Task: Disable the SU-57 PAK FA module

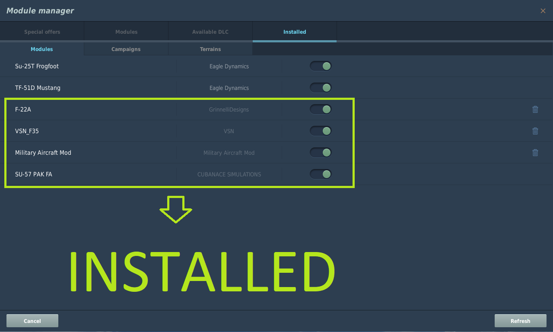Action: pyautogui.click(x=321, y=174)
